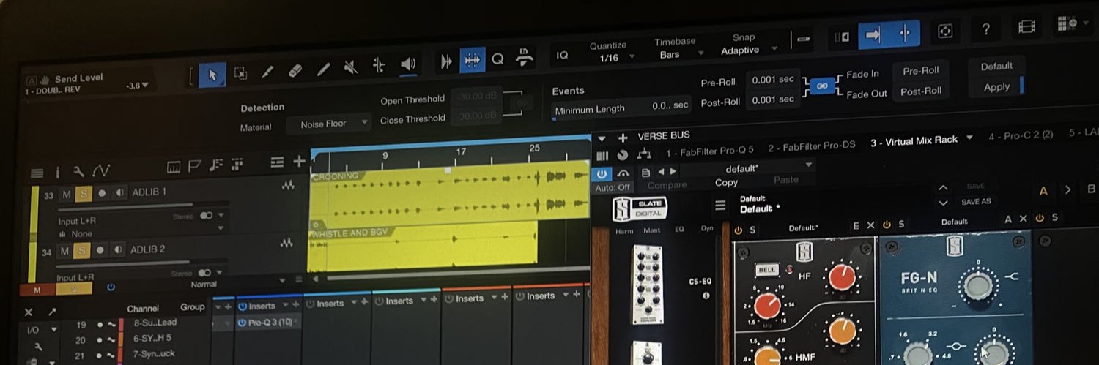Pick the Eraser tool

[x=295, y=71]
